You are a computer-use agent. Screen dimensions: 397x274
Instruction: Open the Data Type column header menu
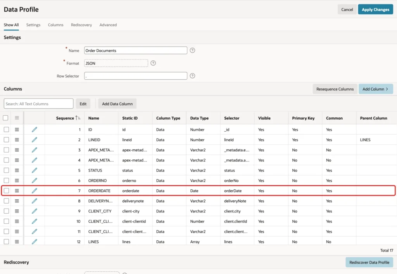199,118
